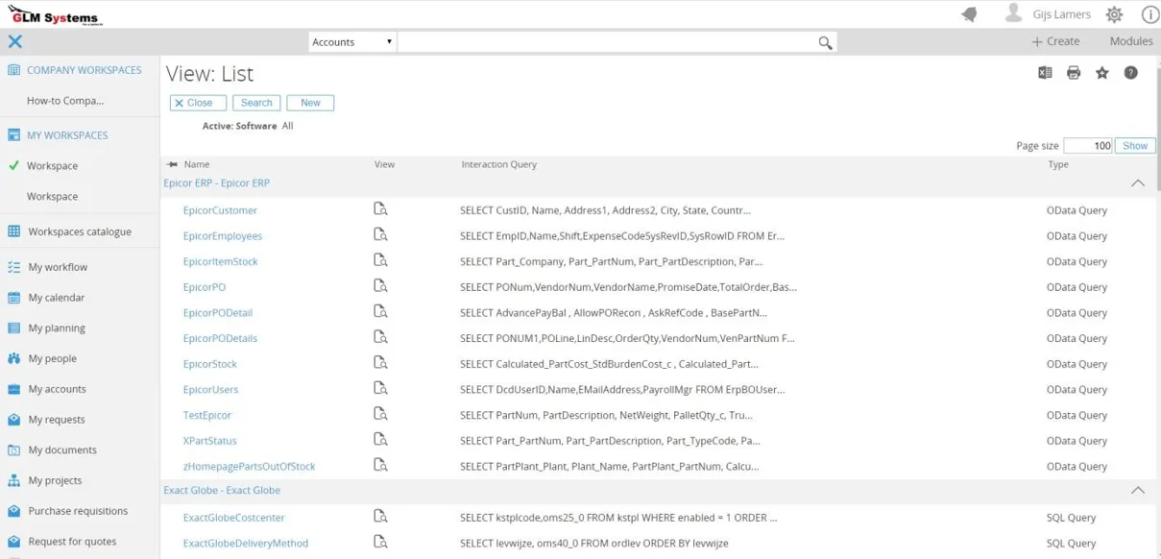
Task: Collapse the sidebar using the blue X icon
Action: click(14, 41)
